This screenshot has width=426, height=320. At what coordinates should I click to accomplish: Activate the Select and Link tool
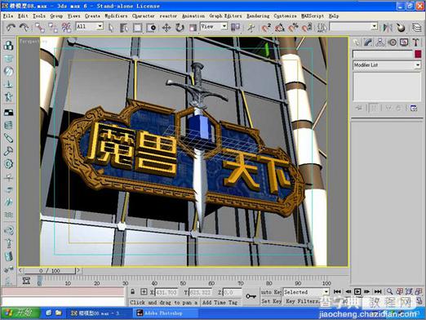[x=40, y=27]
